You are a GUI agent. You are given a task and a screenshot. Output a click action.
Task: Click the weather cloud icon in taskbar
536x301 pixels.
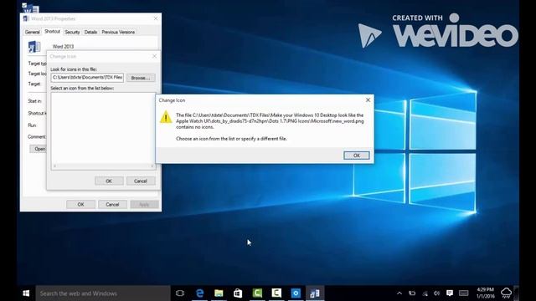506,293
